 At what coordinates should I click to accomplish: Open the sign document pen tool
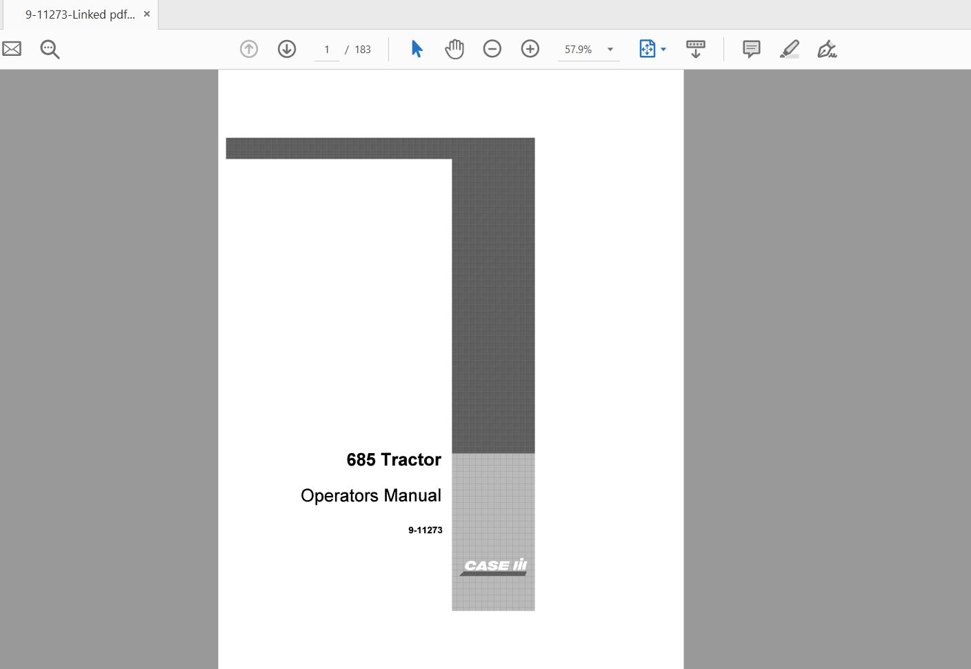coord(827,49)
